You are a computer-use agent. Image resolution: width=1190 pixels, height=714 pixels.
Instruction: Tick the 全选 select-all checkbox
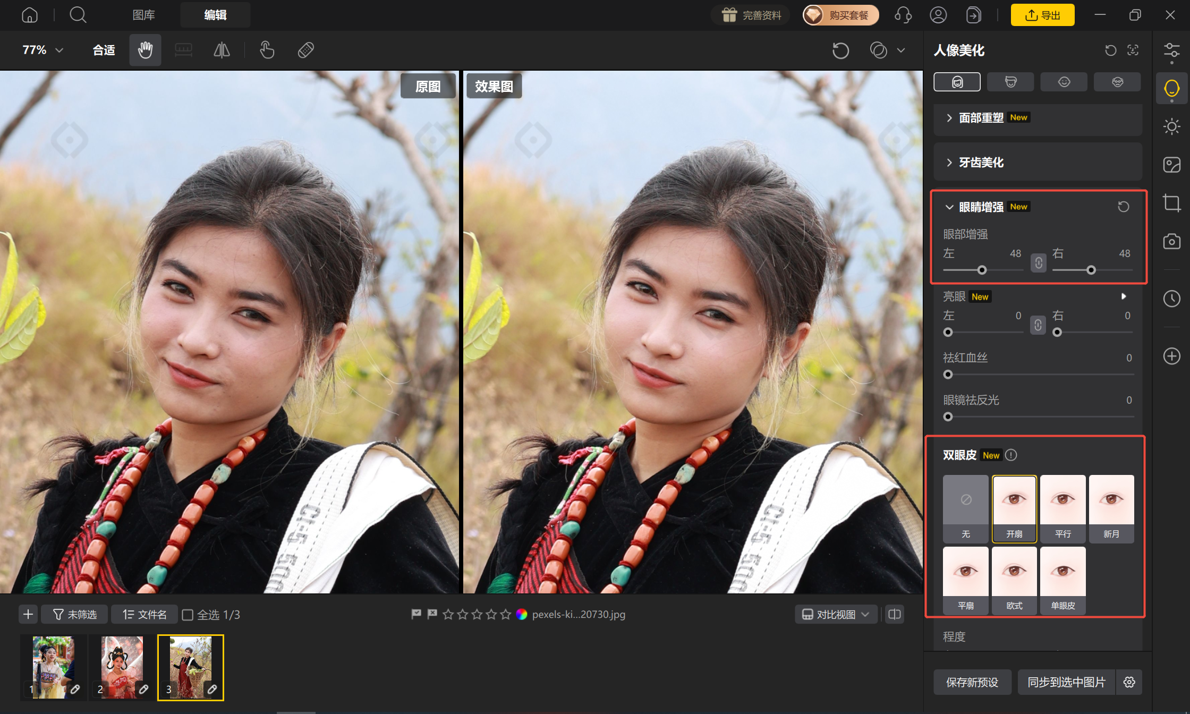click(x=188, y=615)
